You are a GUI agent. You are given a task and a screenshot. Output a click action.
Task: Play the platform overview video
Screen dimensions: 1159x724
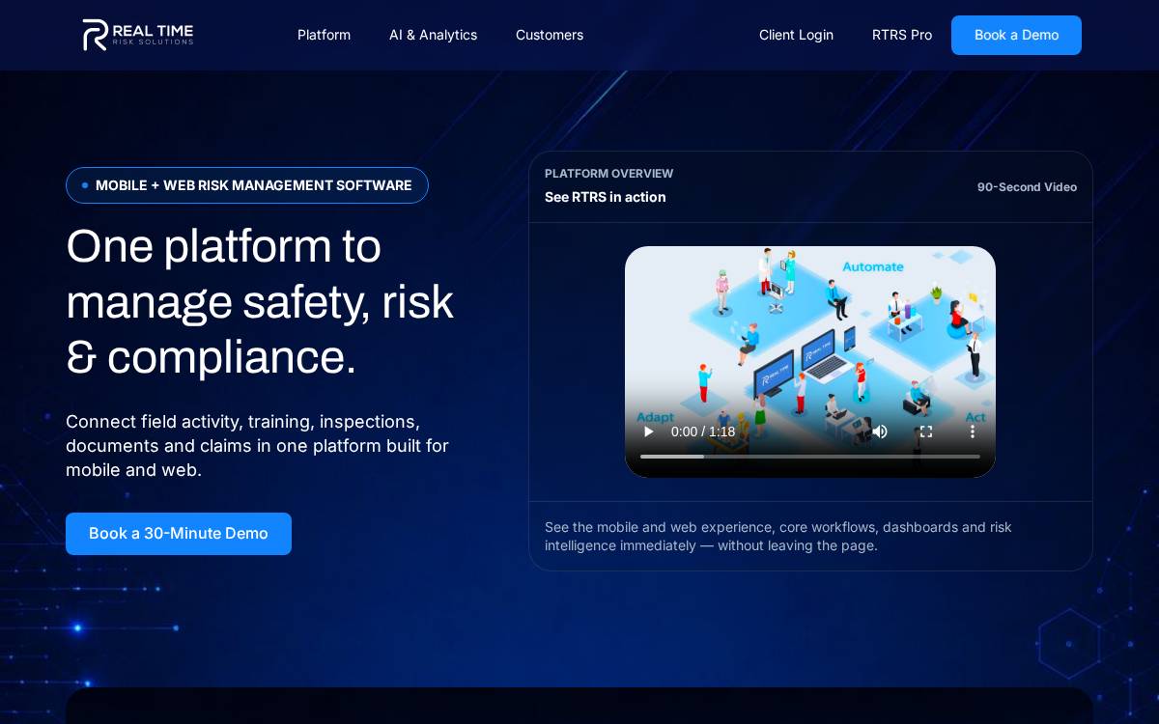coord(648,432)
